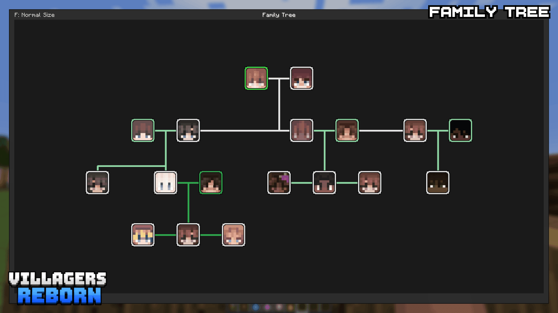Click the green-bordered brown-haired spouse of the gray-haired blue-eyed villager
Image resolution: width=558 pixels, height=313 pixels.
point(143,130)
